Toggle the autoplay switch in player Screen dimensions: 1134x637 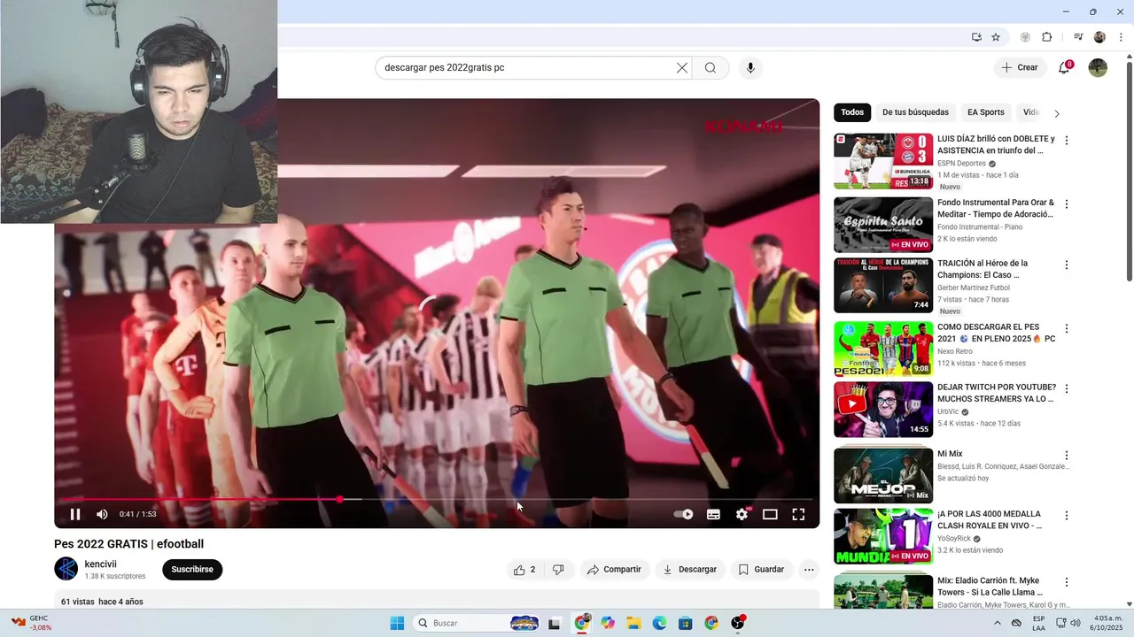point(683,514)
